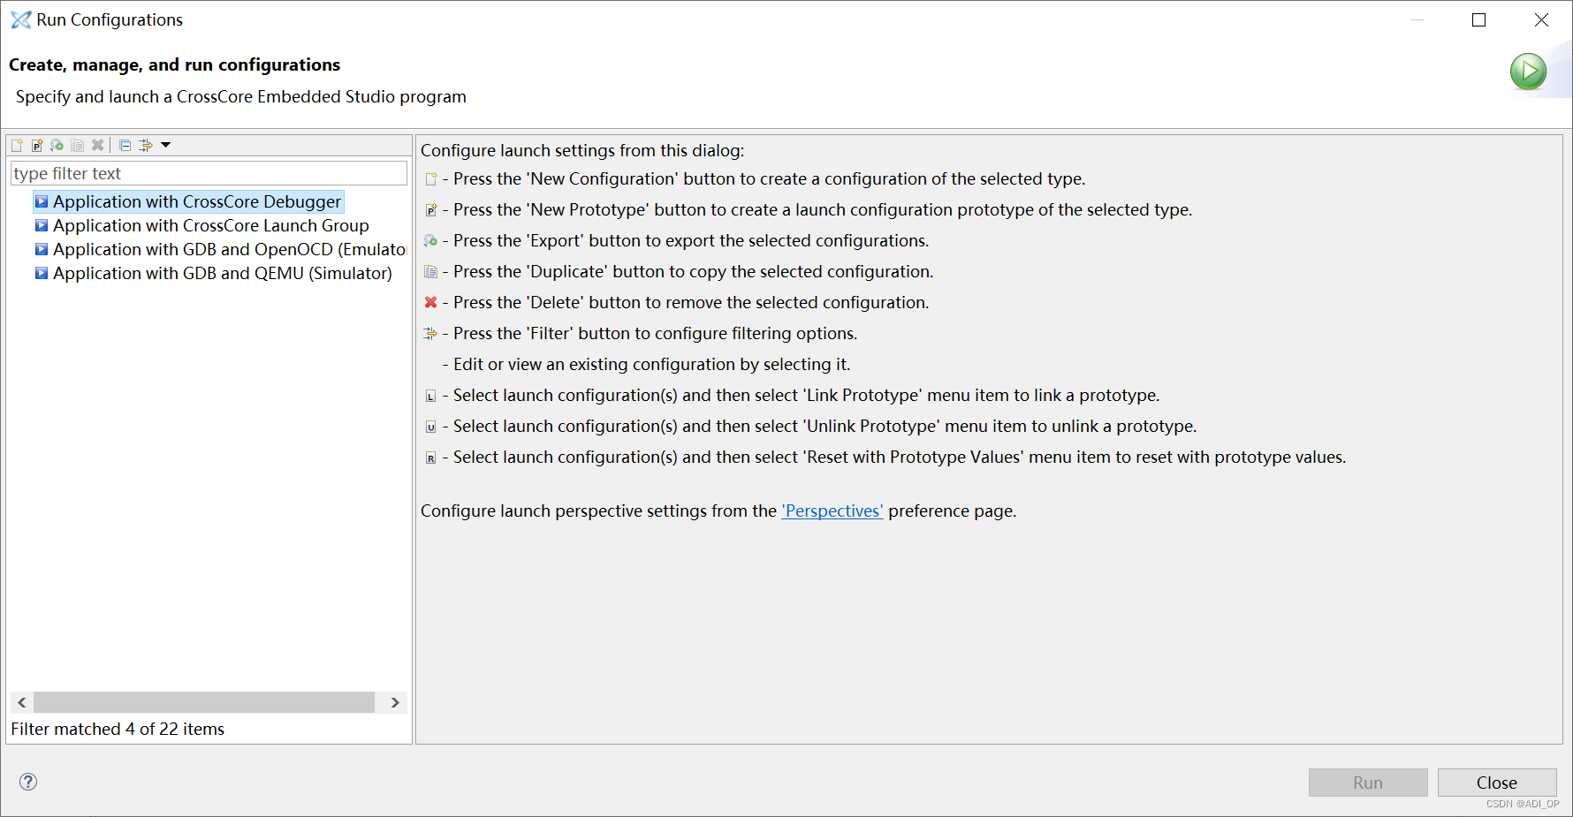The height and width of the screenshot is (817, 1573).
Task: Maximize the Run Configurations dialog
Action: pos(1478,19)
